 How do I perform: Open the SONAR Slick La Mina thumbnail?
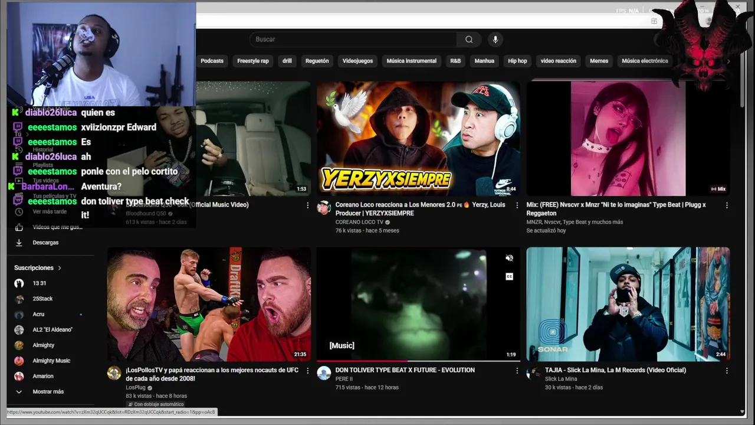pyautogui.click(x=628, y=304)
